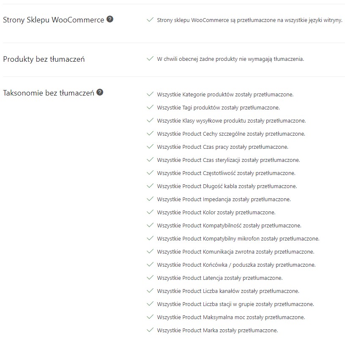
Task: Click the Product Długość kabla status text
Action: point(227,186)
